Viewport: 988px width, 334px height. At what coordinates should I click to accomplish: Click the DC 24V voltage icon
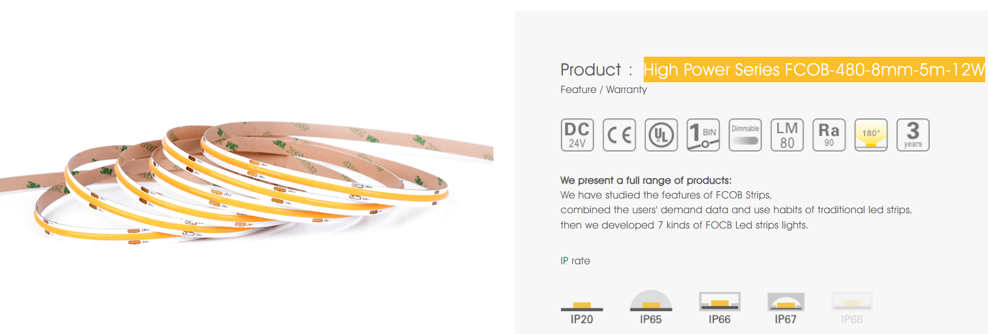(x=577, y=135)
